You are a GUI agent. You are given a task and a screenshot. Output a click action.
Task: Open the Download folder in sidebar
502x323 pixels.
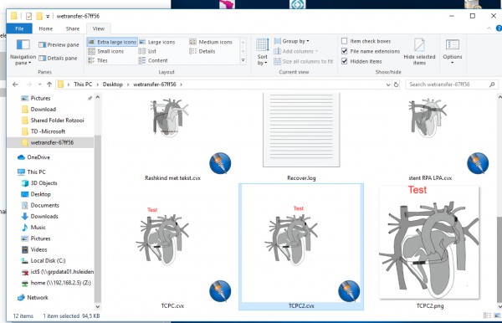[44, 109]
